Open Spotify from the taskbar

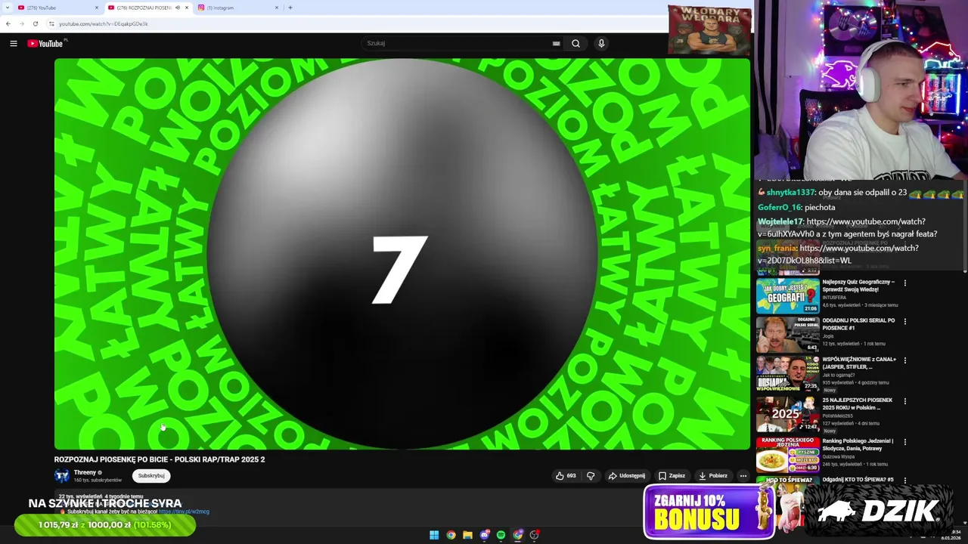click(x=501, y=535)
